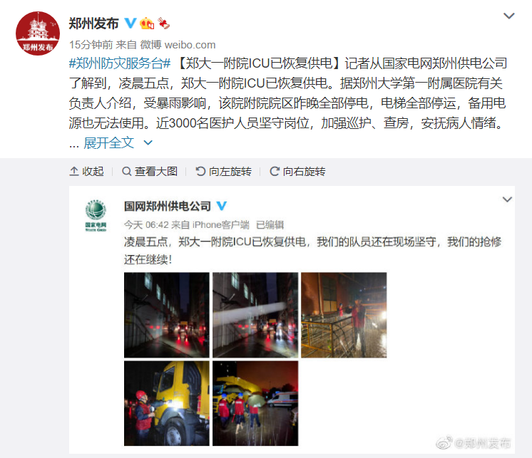Collapse the image view with 收起
The height and width of the screenshot is (458, 532).
coord(86,172)
